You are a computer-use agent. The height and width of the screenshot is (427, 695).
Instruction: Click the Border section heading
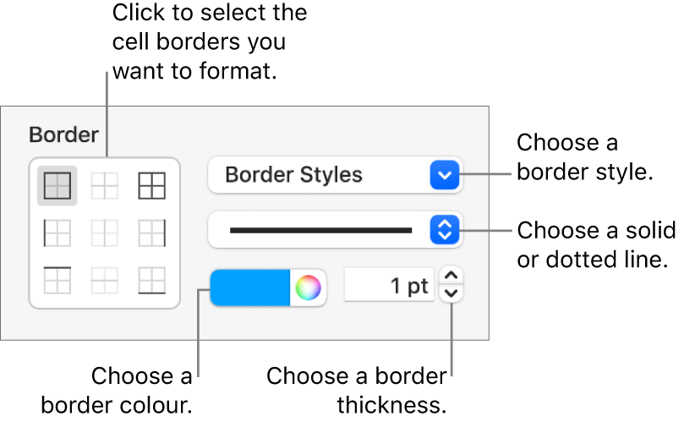(63, 134)
